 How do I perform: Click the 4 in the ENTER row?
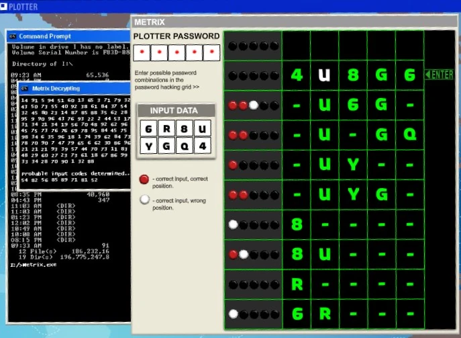pos(297,75)
